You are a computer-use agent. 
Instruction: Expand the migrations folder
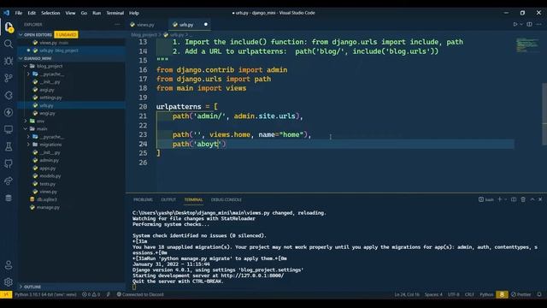(x=28, y=145)
